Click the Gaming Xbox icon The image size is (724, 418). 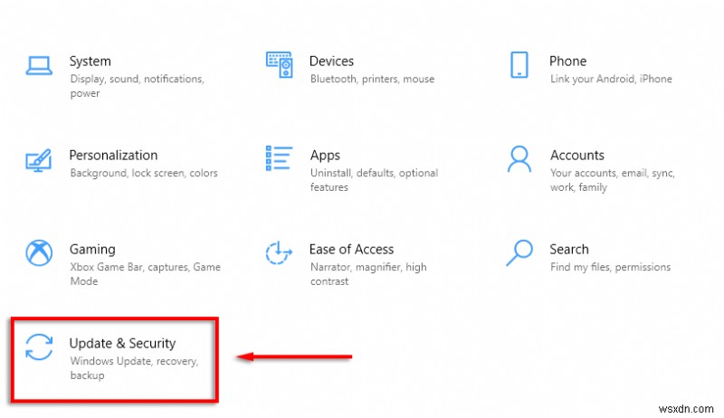click(39, 252)
